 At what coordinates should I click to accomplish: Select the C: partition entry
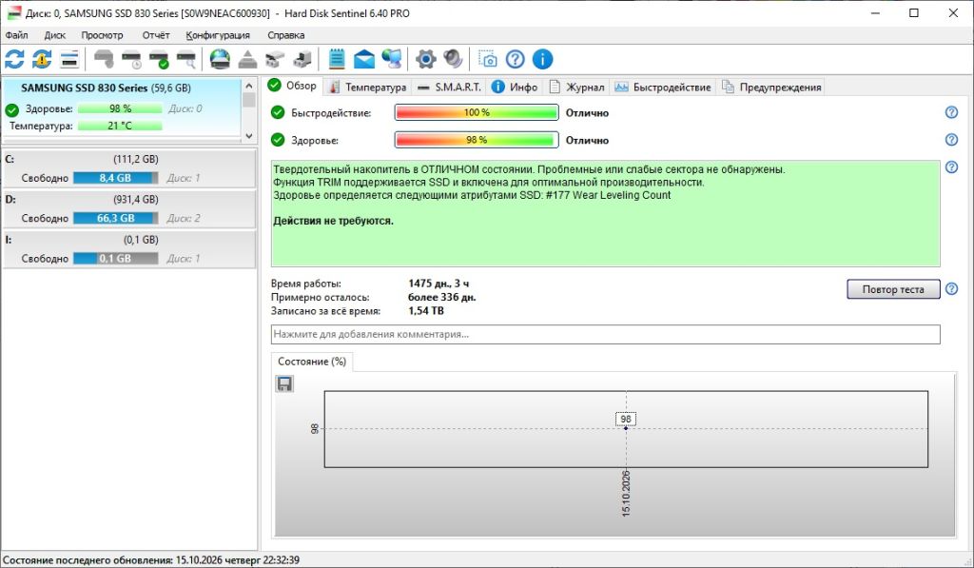click(x=129, y=168)
